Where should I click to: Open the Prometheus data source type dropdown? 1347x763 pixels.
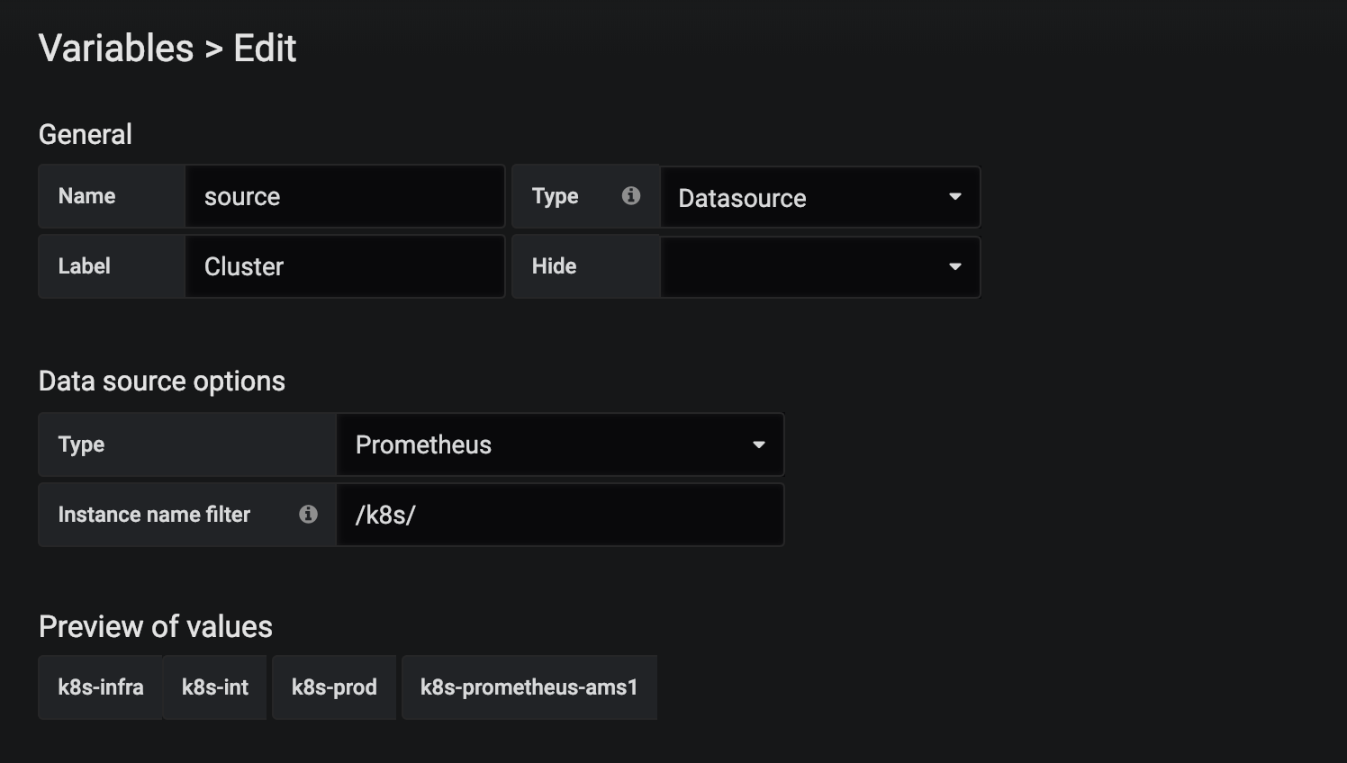pos(559,444)
